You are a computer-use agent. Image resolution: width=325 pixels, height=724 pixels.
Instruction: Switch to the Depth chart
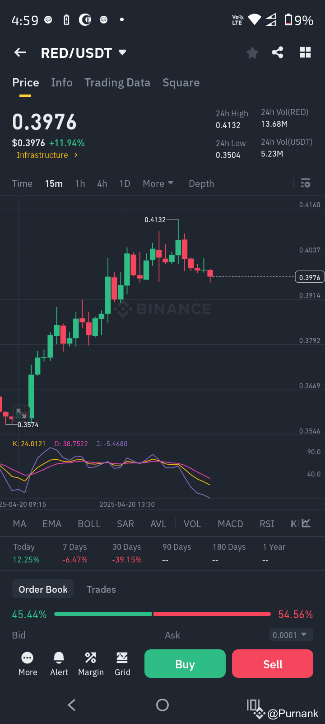pos(201,183)
